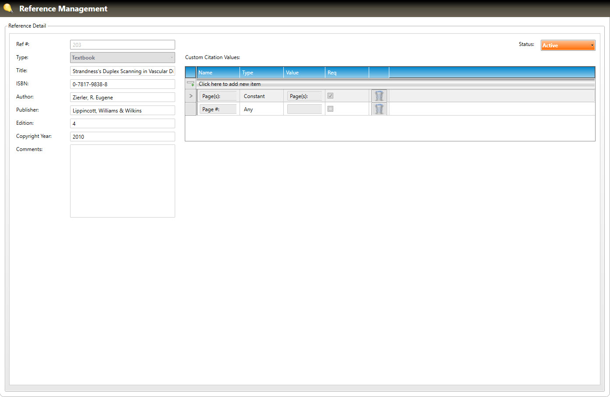This screenshot has height=397, width=610.
Task: Click the Value column header
Action: click(x=304, y=73)
